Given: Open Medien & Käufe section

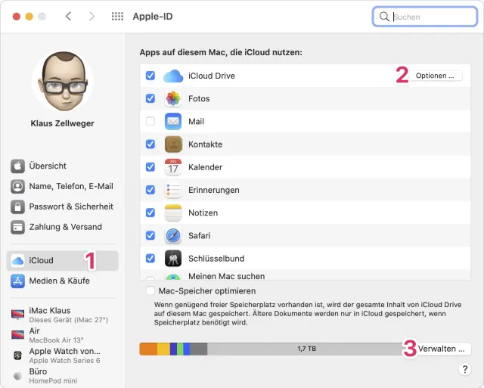Looking at the screenshot, I should click(x=59, y=281).
